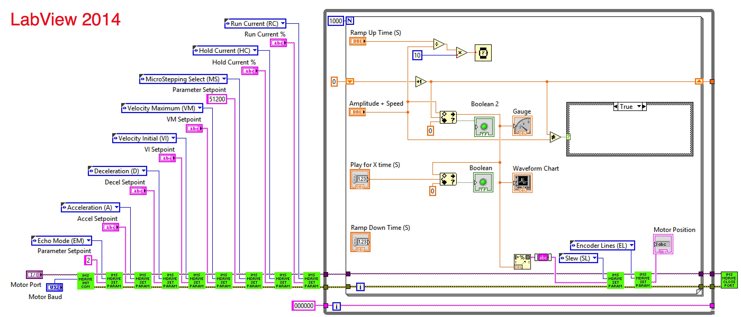Click the Waveform Chart label
741x317 pixels.
536,168
